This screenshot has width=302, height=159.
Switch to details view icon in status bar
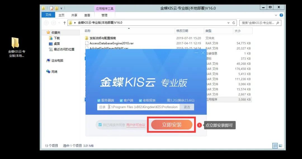(275, 146)
